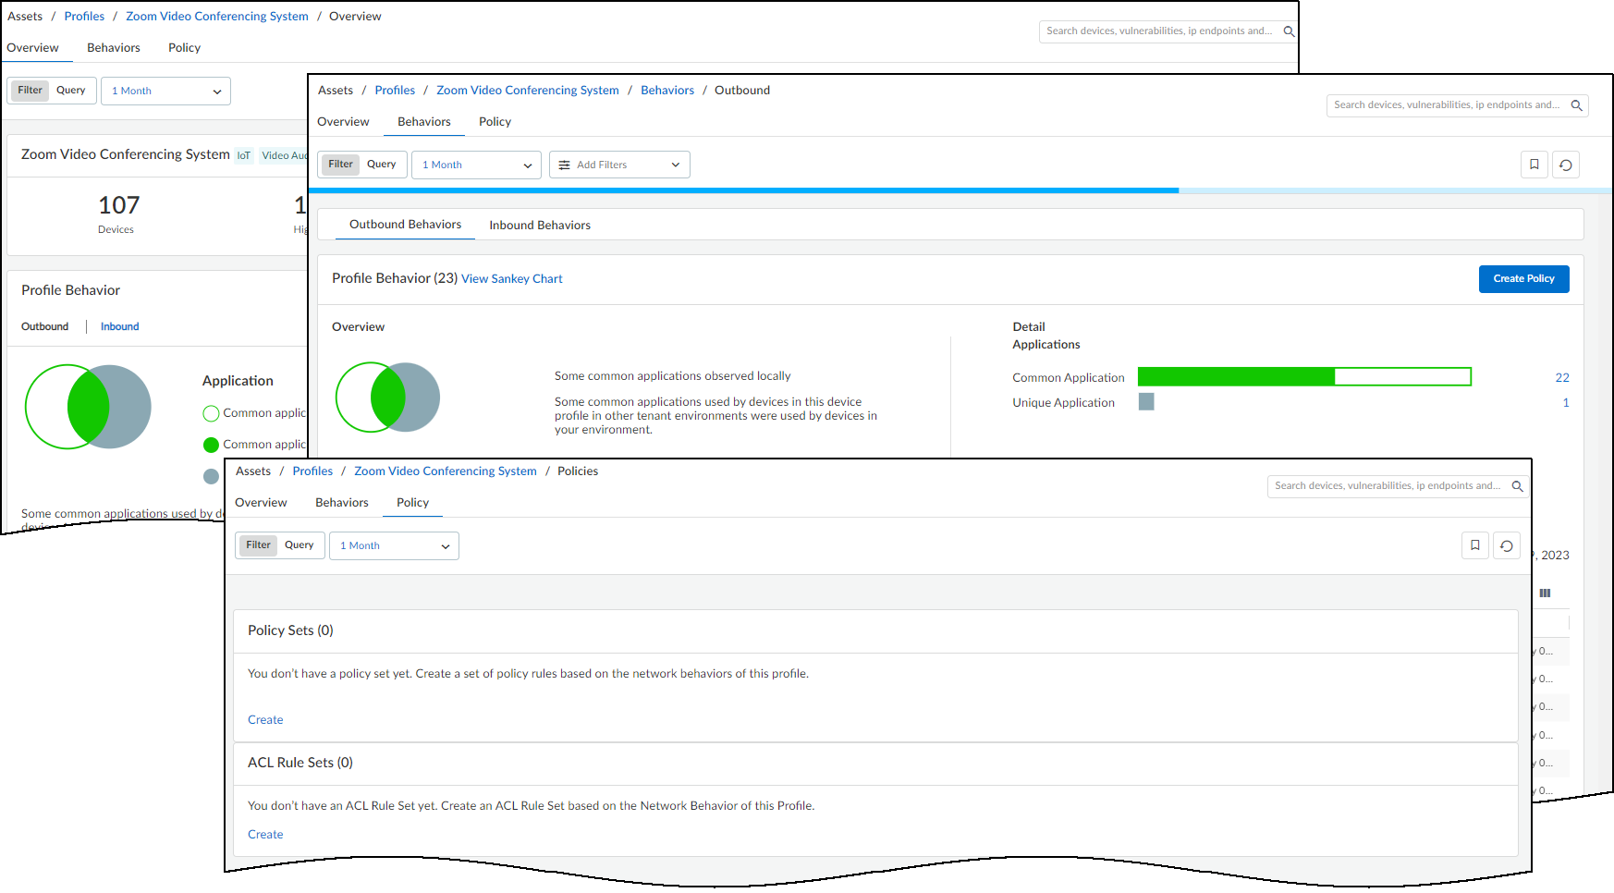
Task: Click the bookmark icon in the Behaviors panel
Action: pos(1534,165)
